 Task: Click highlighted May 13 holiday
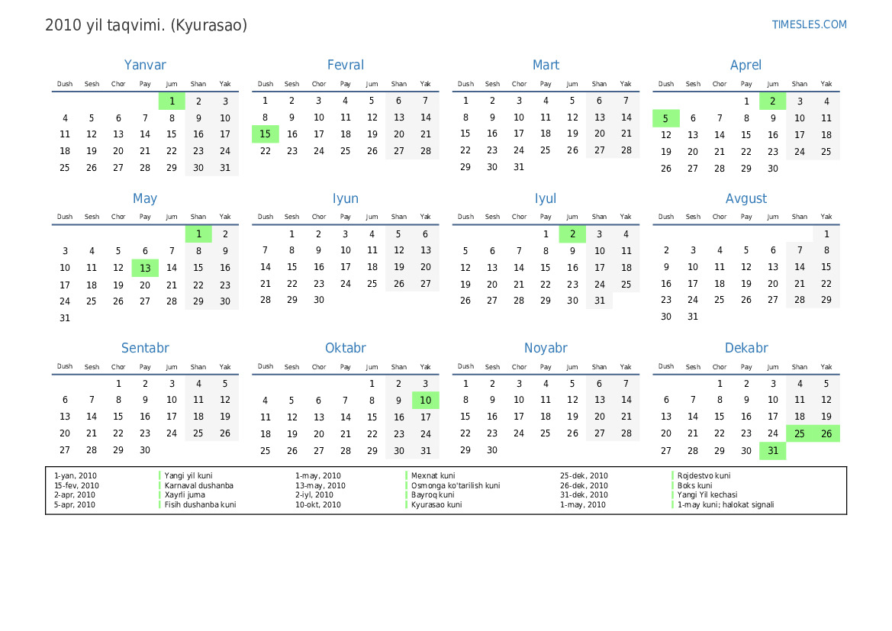tap(145, 268)
